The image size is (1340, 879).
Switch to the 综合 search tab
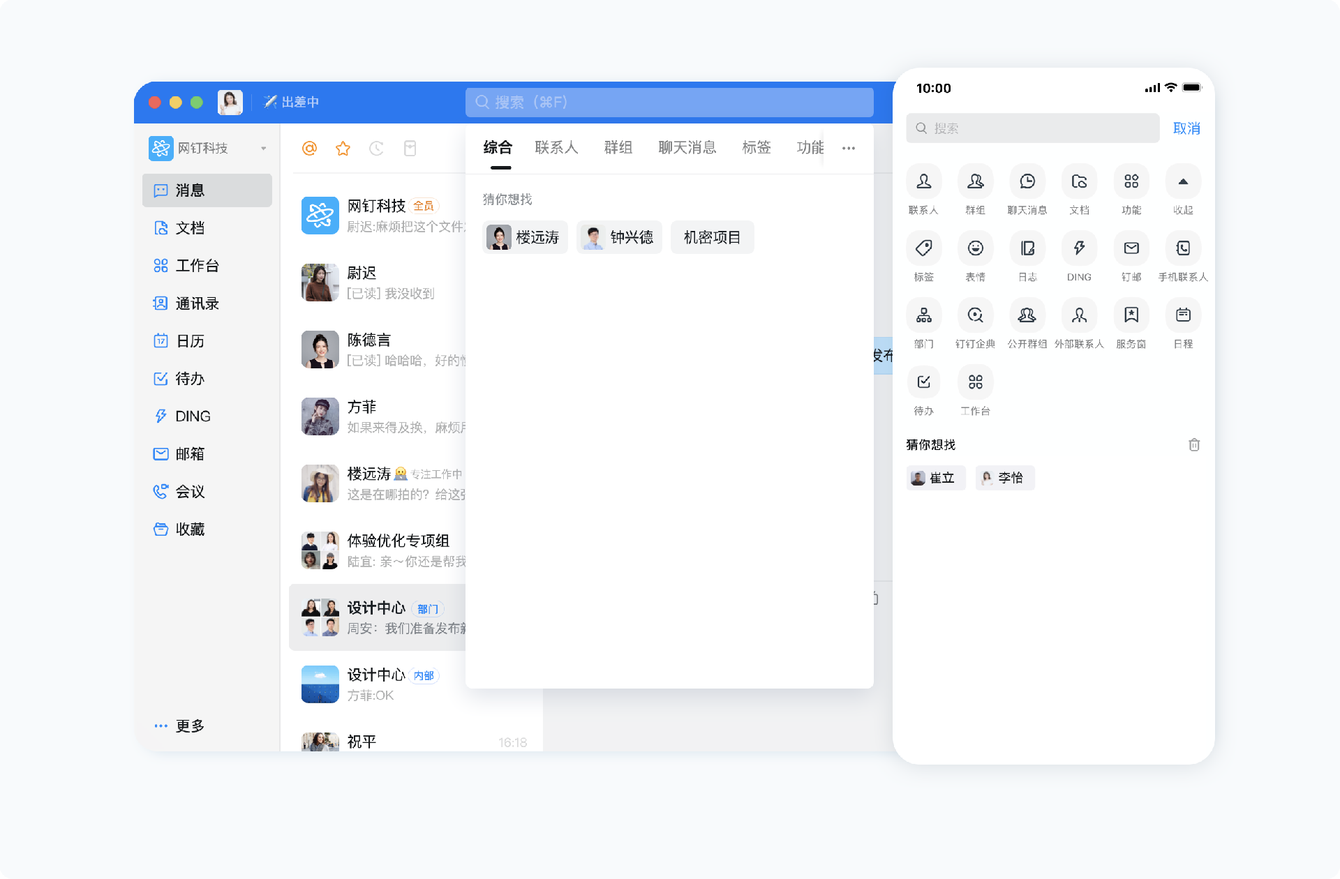click(x=498, y=148)
